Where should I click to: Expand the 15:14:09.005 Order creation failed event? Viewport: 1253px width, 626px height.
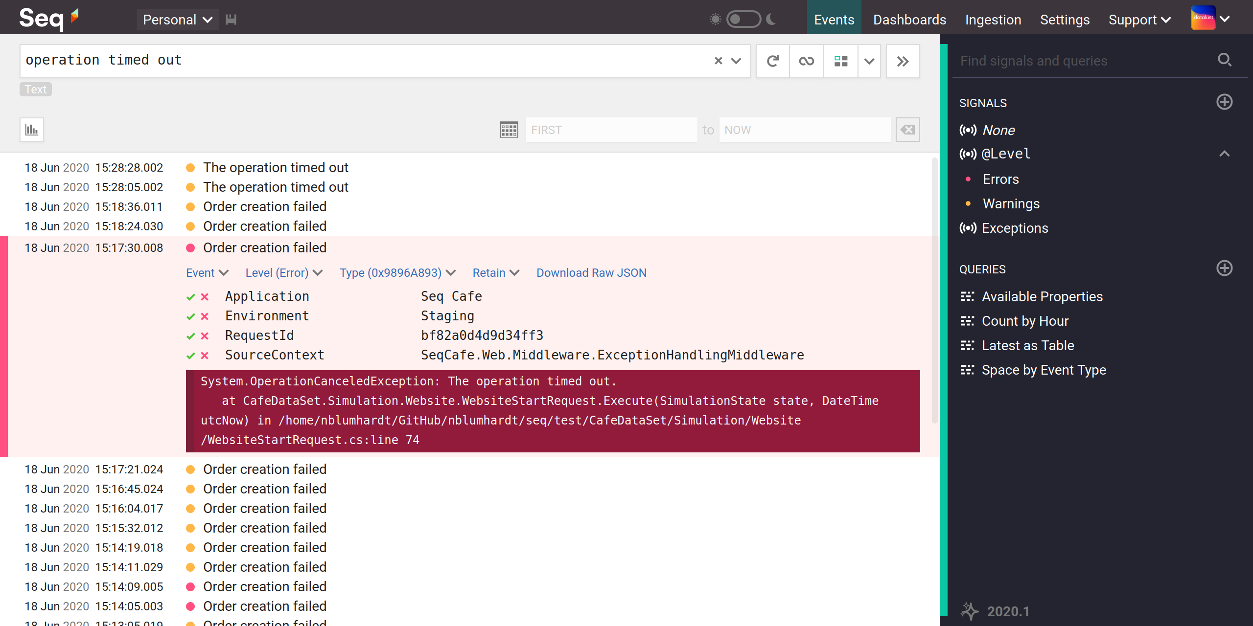point(265,586)
